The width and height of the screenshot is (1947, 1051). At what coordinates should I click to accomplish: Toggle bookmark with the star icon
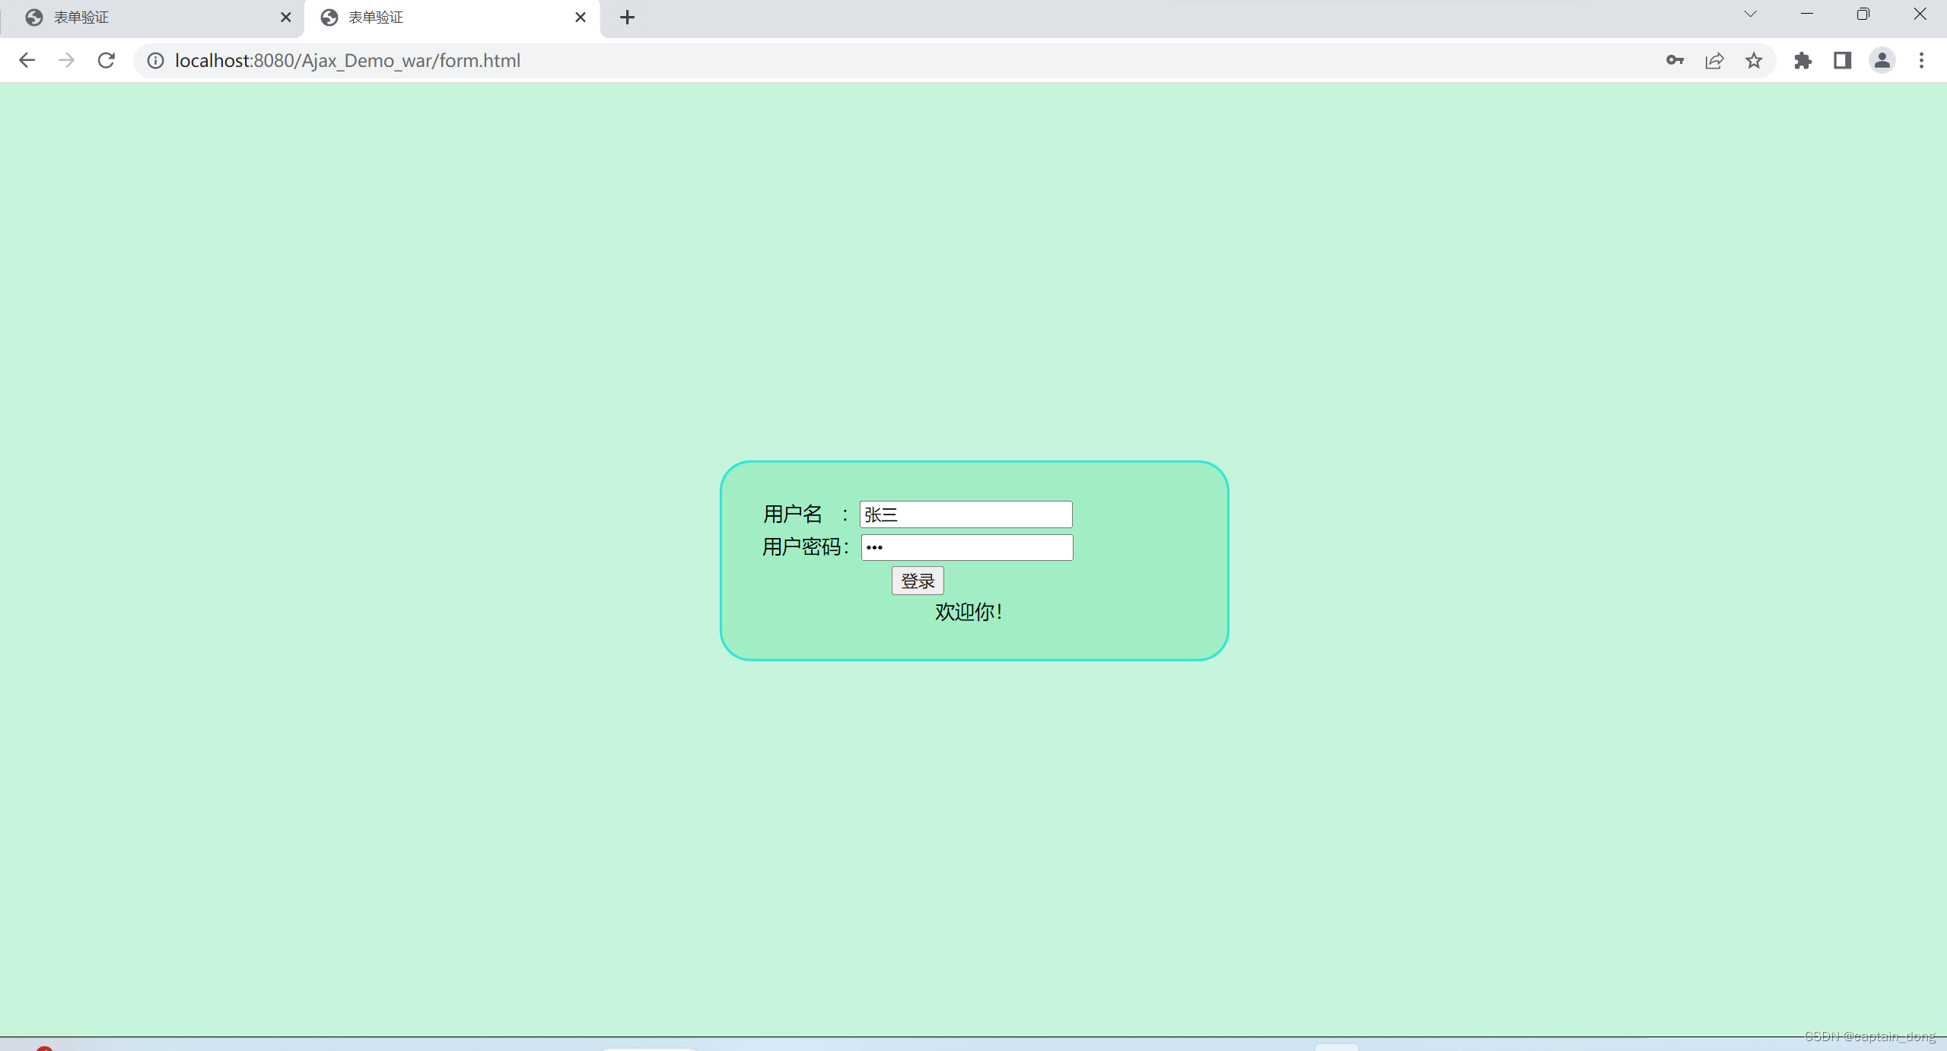pos(1753,61)
